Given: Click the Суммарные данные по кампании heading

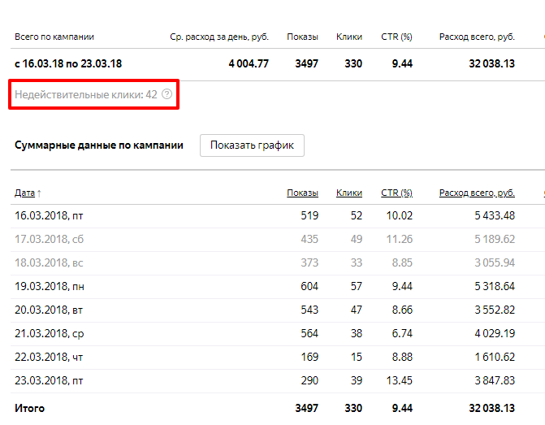Looking at the screenshot, I should 99,145.
